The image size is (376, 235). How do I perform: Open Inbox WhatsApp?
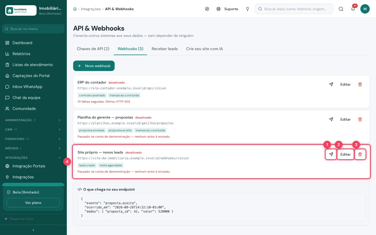click(x=33, y=87)
